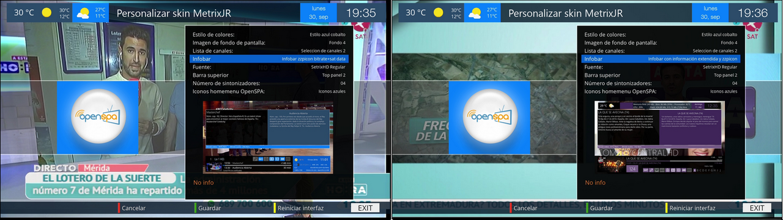Click 'Personalizar skin MetrixJR' title in 19:36 screen

[565, 13]
